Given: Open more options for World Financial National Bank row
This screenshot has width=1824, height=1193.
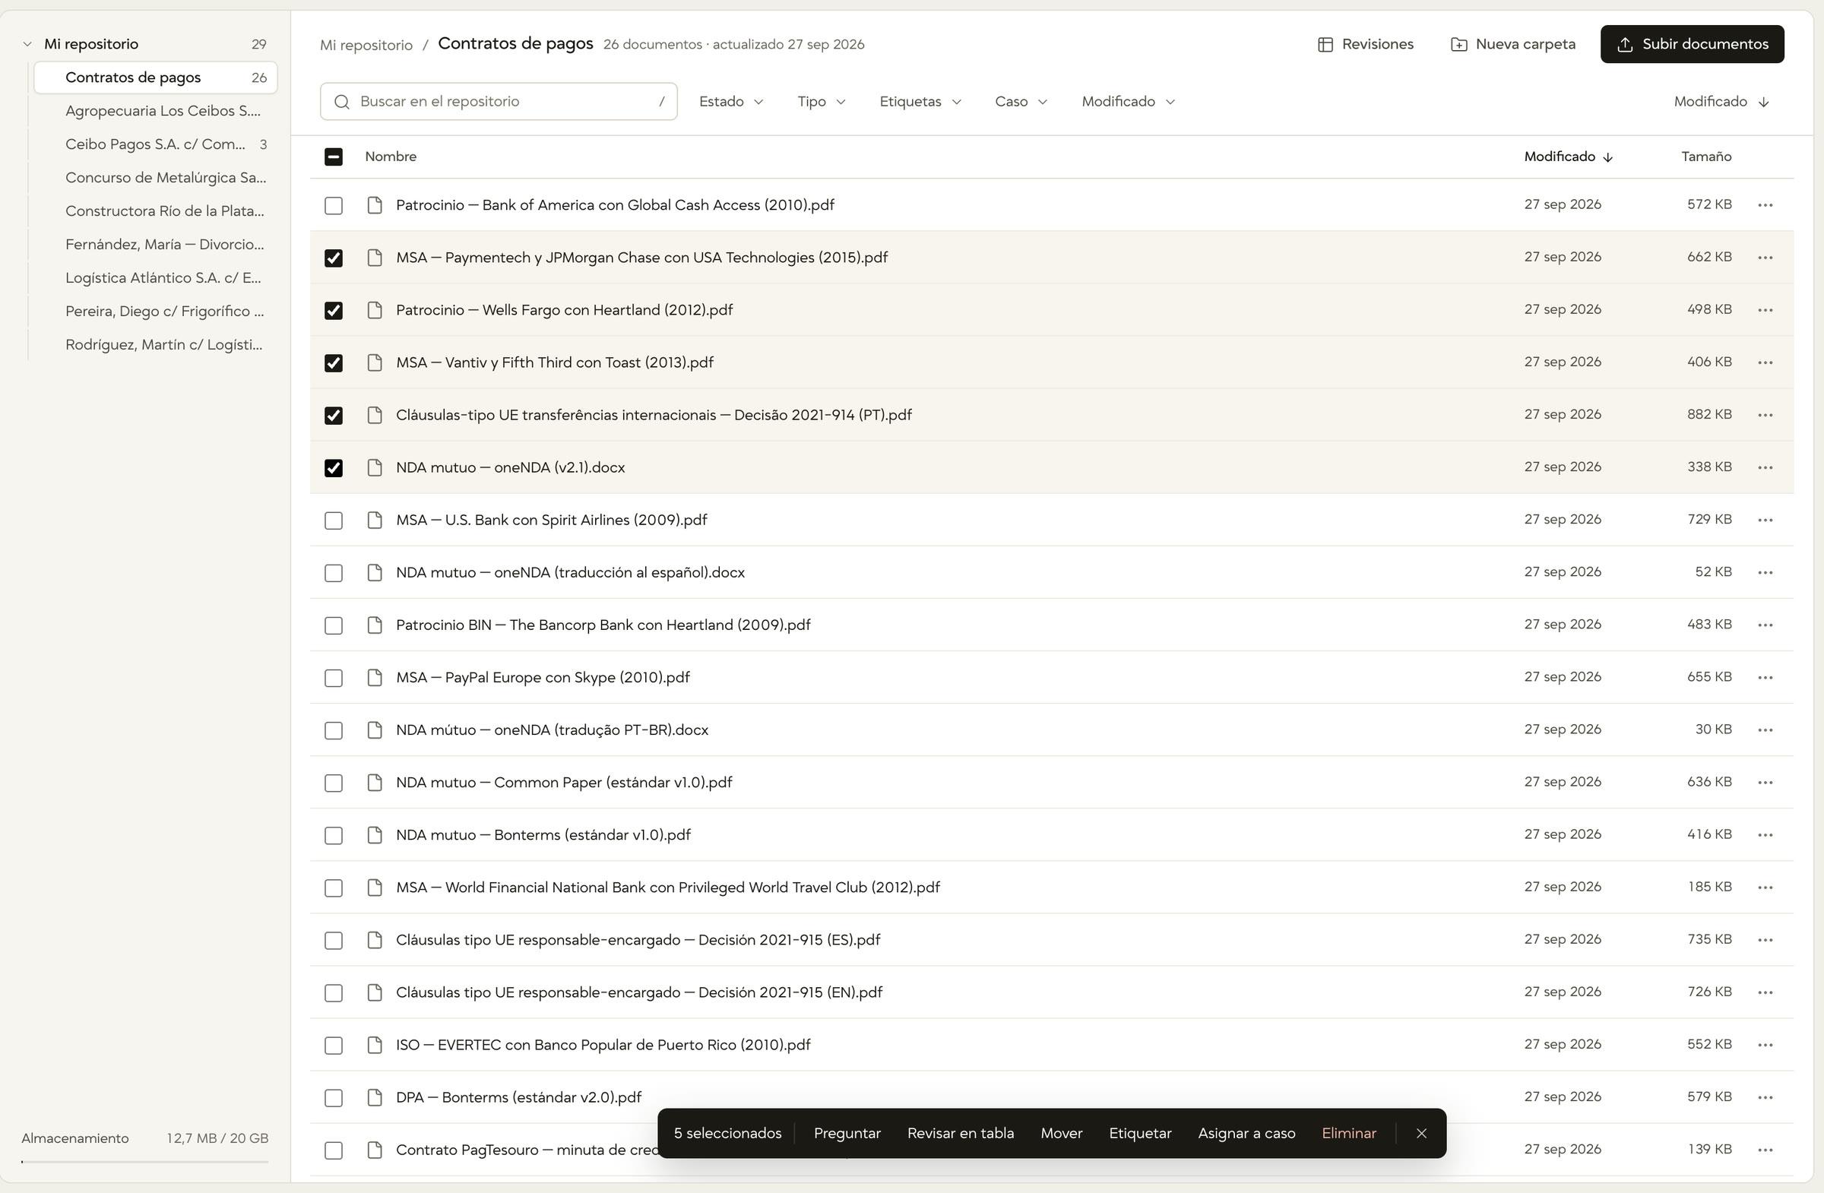Looking at the screenshot, I should [1765, 888].
